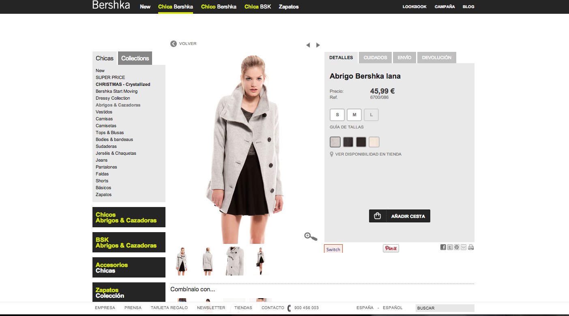
Task: Click the store location pin icon
Action: (x=332, y=154)
